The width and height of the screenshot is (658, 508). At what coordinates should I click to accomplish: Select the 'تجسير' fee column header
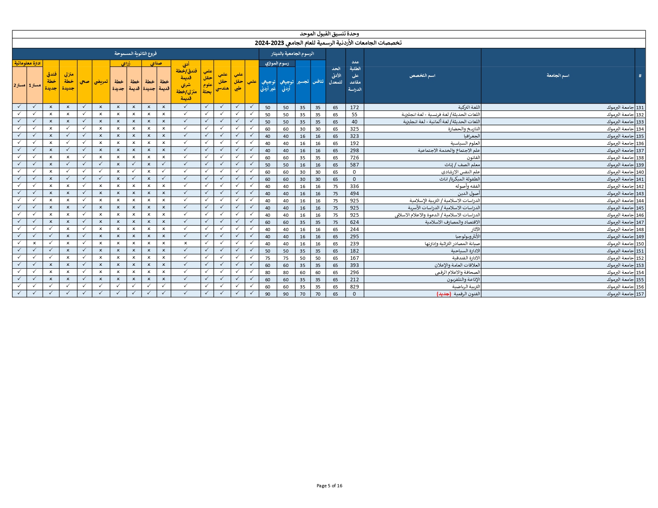(x=303, y=82)
